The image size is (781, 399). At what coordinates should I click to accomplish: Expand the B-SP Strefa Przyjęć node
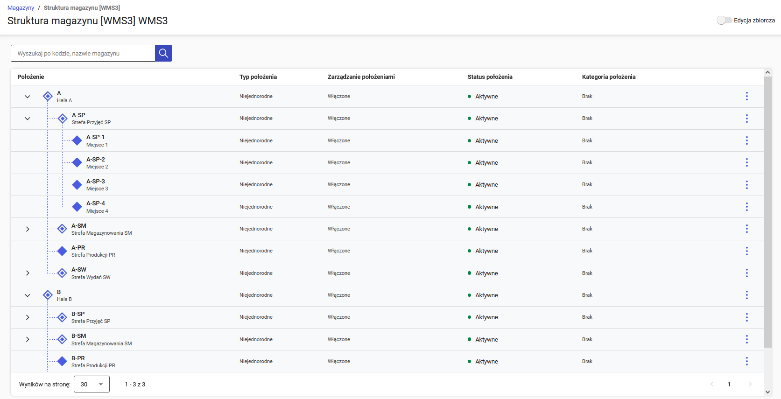[28, 317]
